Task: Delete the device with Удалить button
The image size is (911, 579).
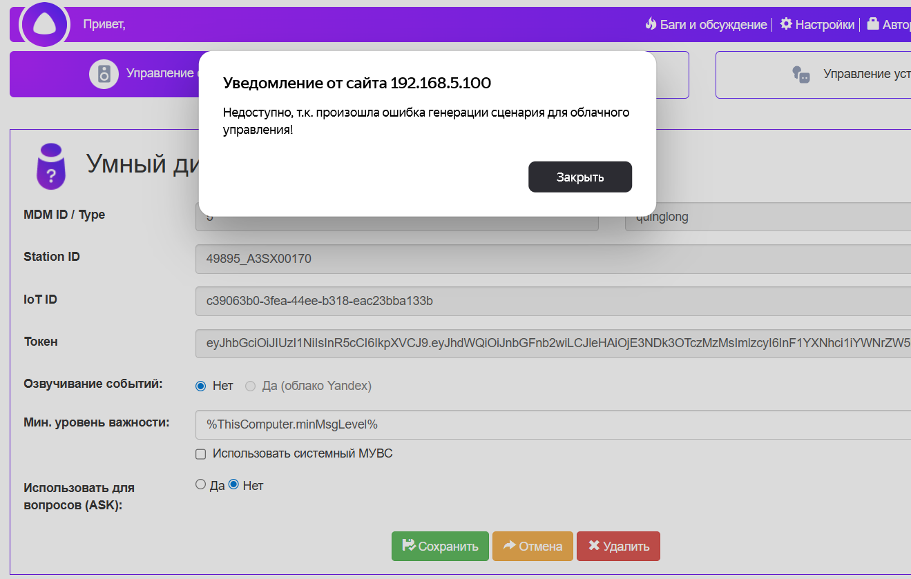Action: click(618, 546)
